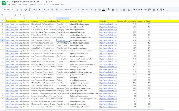Click the insert chart icon
This screenshot has height=111, width=179.
pos(153,10)
